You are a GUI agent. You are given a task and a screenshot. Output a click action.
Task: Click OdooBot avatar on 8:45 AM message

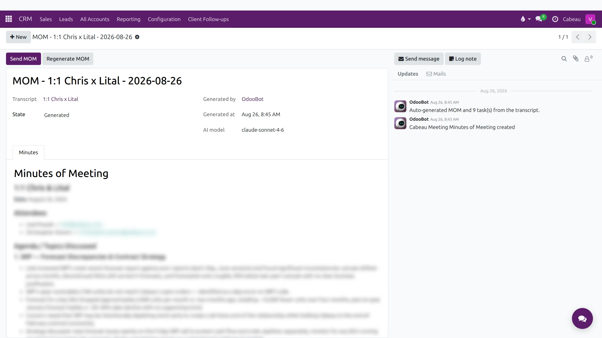tap(400, 106)
